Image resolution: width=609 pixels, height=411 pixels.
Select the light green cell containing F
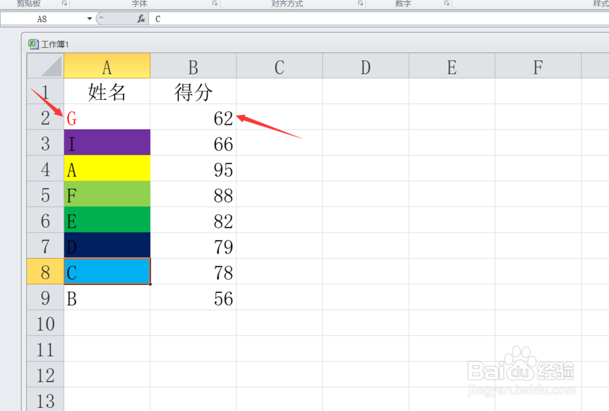pyautogui.click(x=107, y=194)
